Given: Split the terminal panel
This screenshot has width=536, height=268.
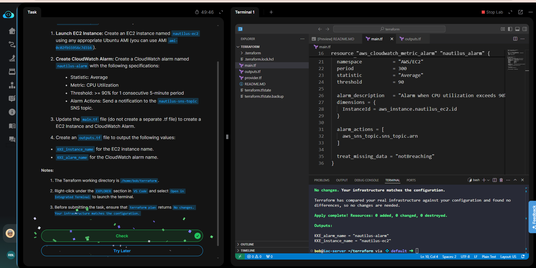Looking at the screenshot, I should point(495,180).
